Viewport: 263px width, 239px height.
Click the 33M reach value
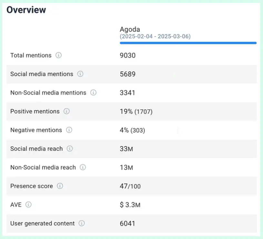126,149
